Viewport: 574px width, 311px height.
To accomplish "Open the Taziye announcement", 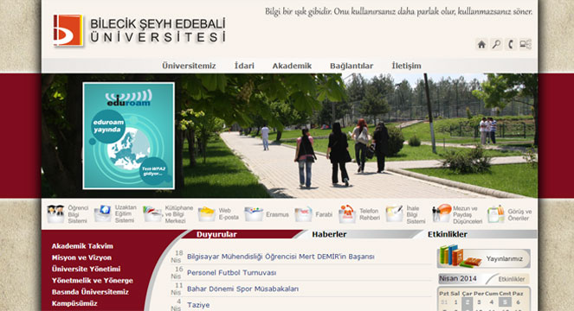I will point(198,305).
